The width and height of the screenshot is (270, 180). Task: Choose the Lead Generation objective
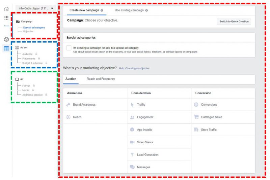[147, 155]
